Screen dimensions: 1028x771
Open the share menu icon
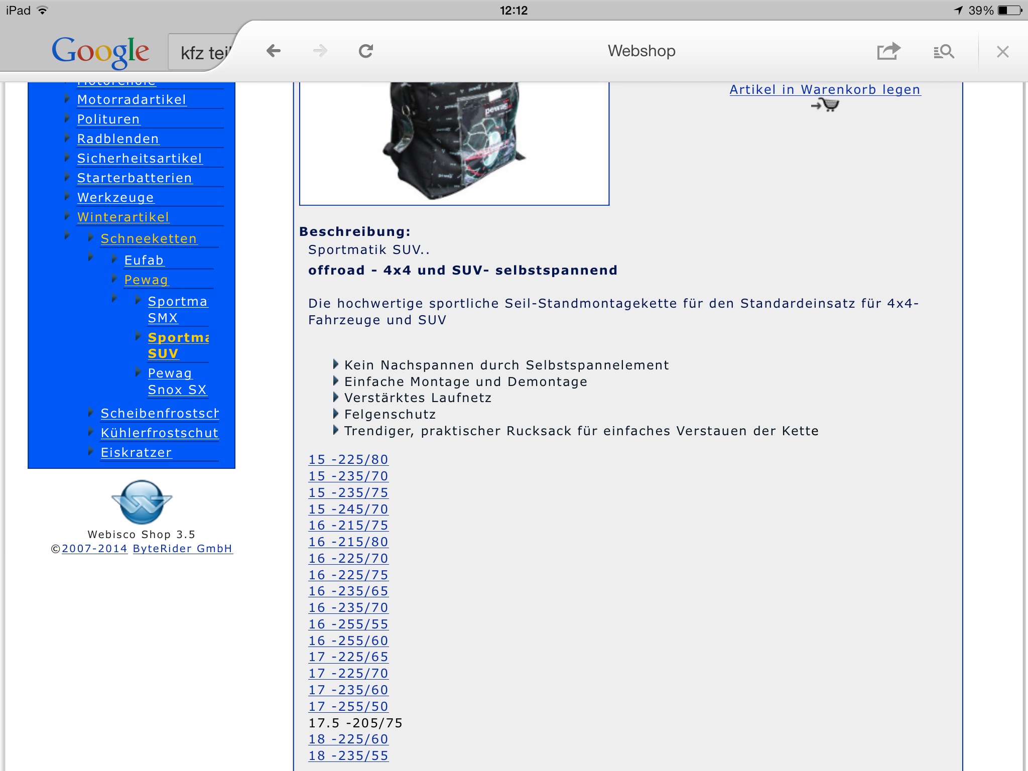point(888,51)
